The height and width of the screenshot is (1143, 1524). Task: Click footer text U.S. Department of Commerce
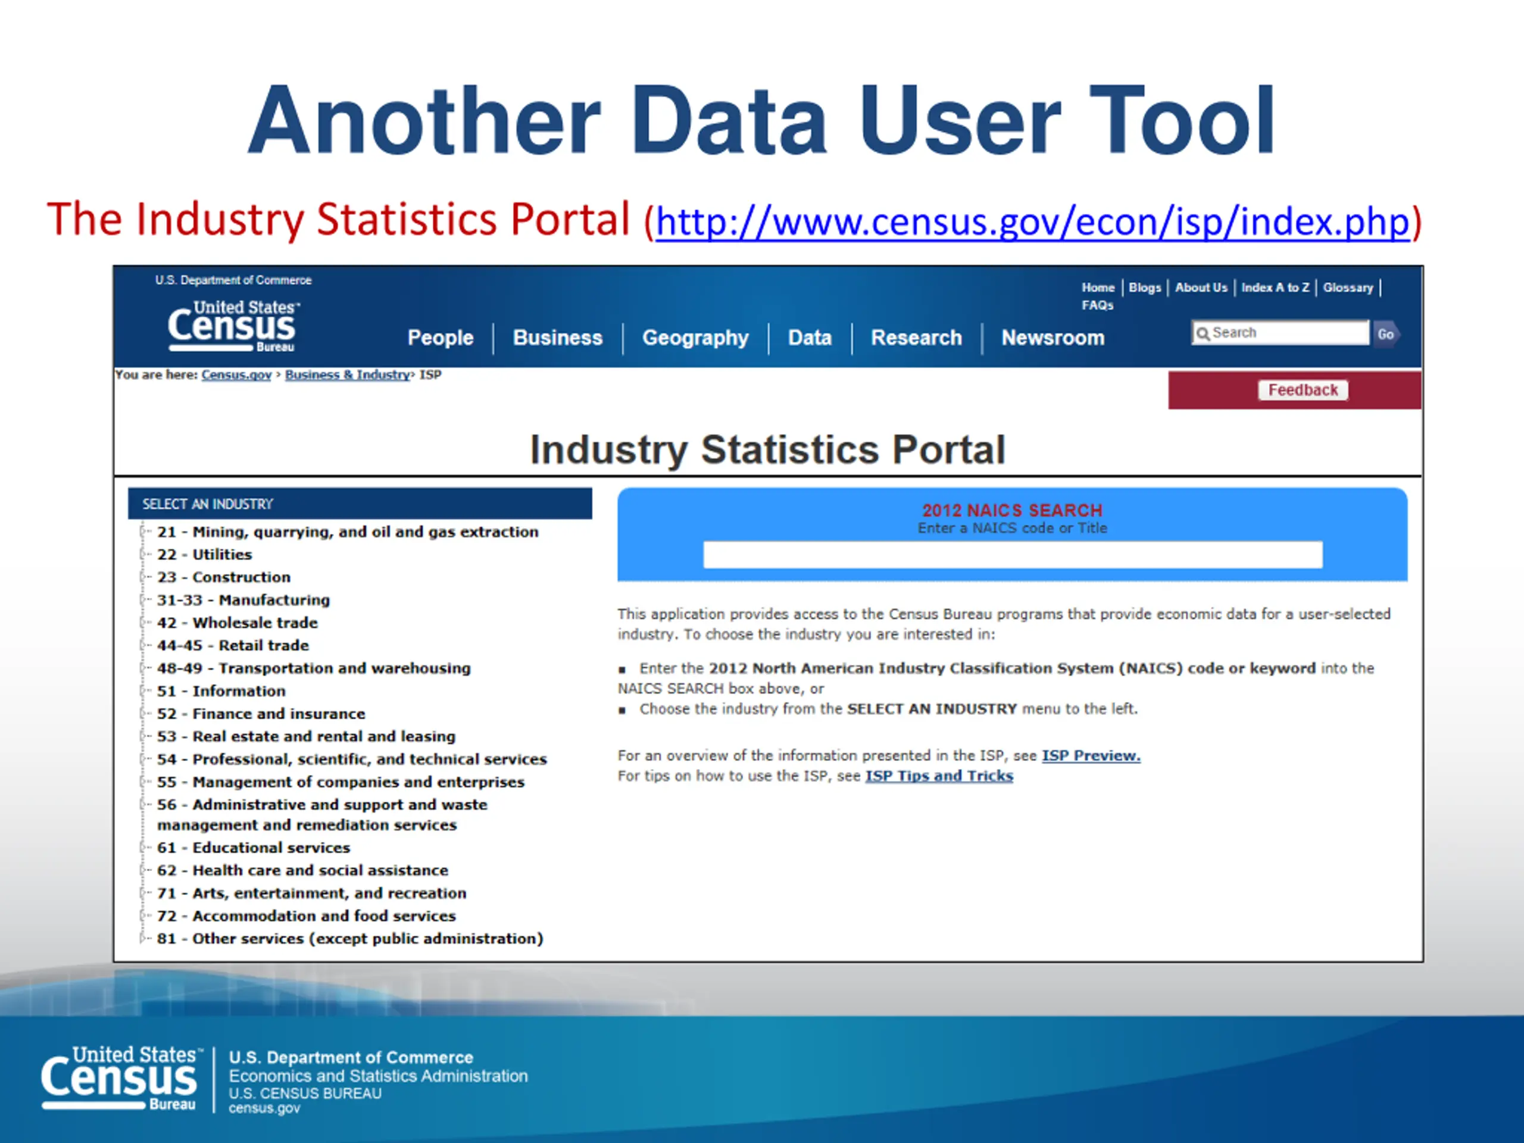(x=351, y=1057)
